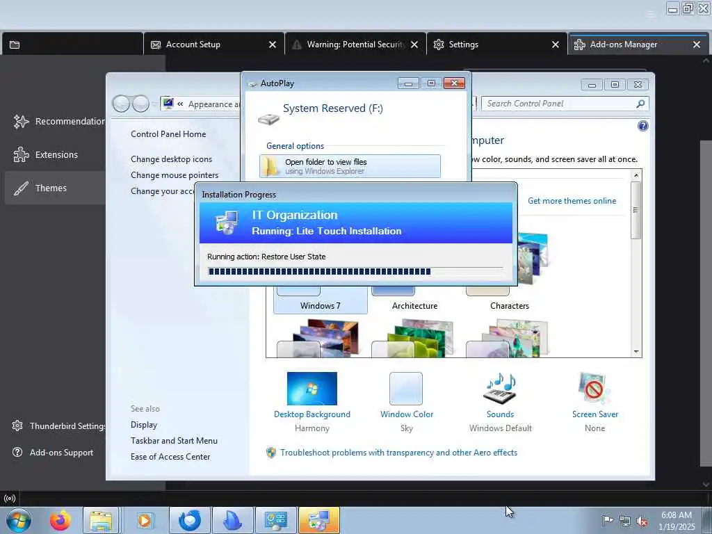Click Get more themes online
Image resolution: width=712 pixels, height=534 pixels.
click(x=572, y=201)
